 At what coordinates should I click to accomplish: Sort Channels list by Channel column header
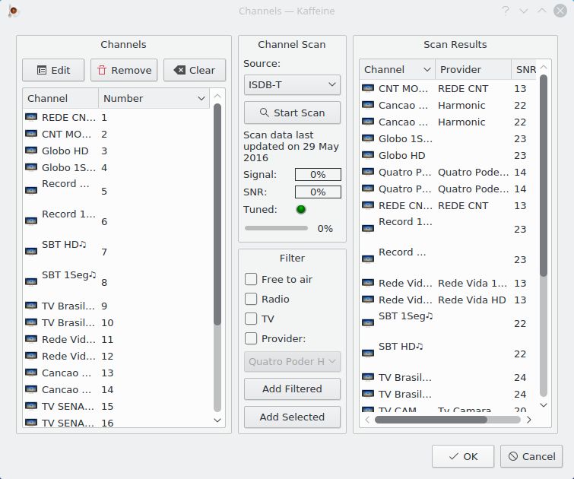[60, 98]
